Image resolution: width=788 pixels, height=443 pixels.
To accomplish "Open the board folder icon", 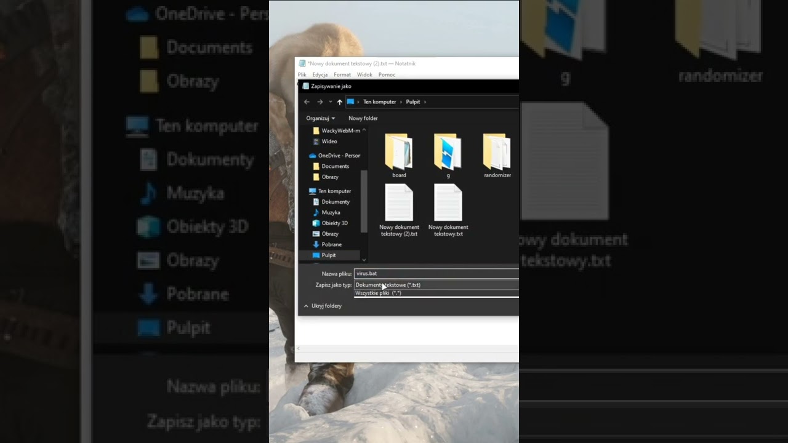I will click(x=399, y=152).
